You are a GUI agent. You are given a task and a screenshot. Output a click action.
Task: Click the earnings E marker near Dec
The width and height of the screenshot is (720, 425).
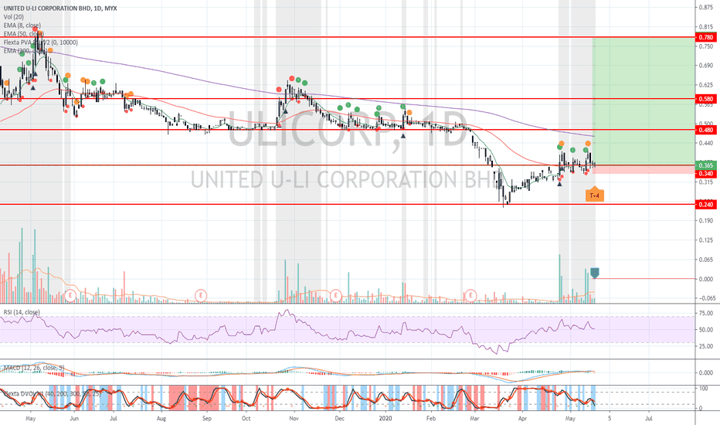click(x=336, y=295)
